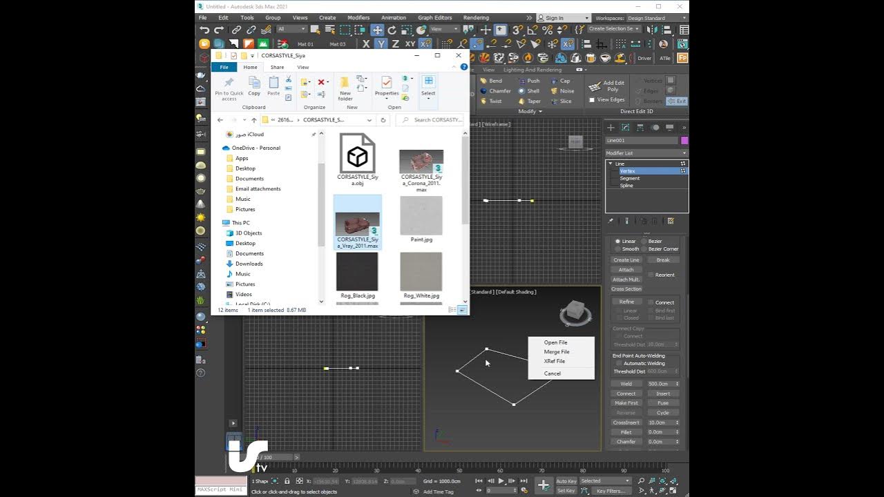The image size is (884, 497).
Task: Open the Create tab plus icon in command panel
Action: coord(611,128)
